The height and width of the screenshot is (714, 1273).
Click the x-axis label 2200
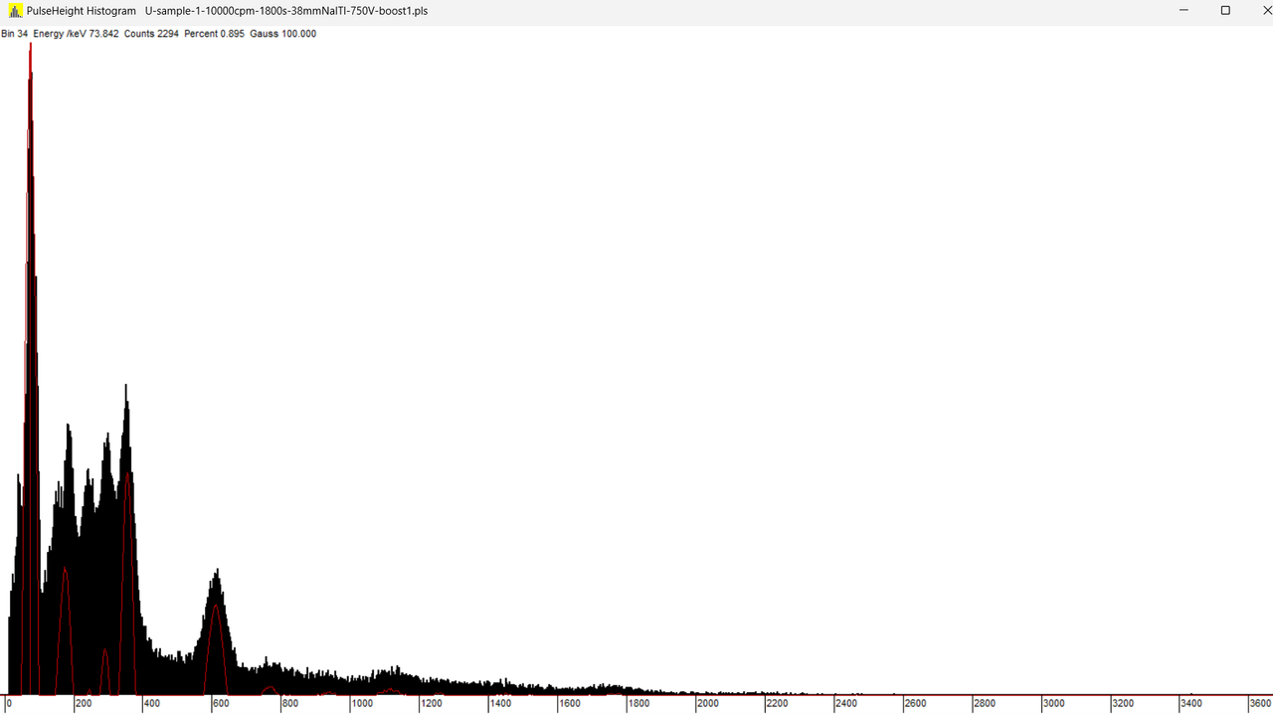pos(777,704)
